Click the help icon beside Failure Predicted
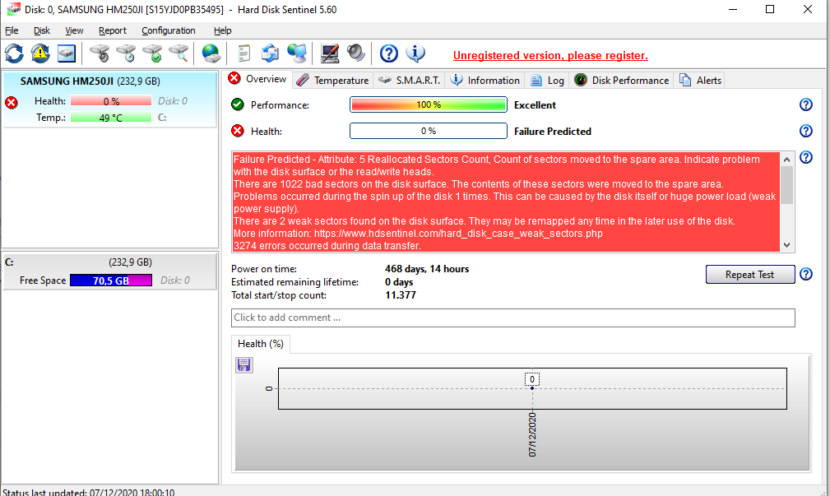Viewport: 830px width, 496px height. 805,131
